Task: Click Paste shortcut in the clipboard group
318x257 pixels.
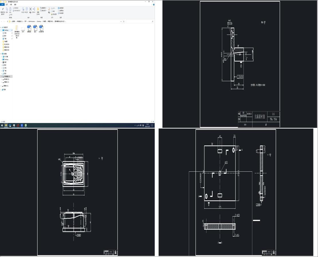Action: pos(17,11)
